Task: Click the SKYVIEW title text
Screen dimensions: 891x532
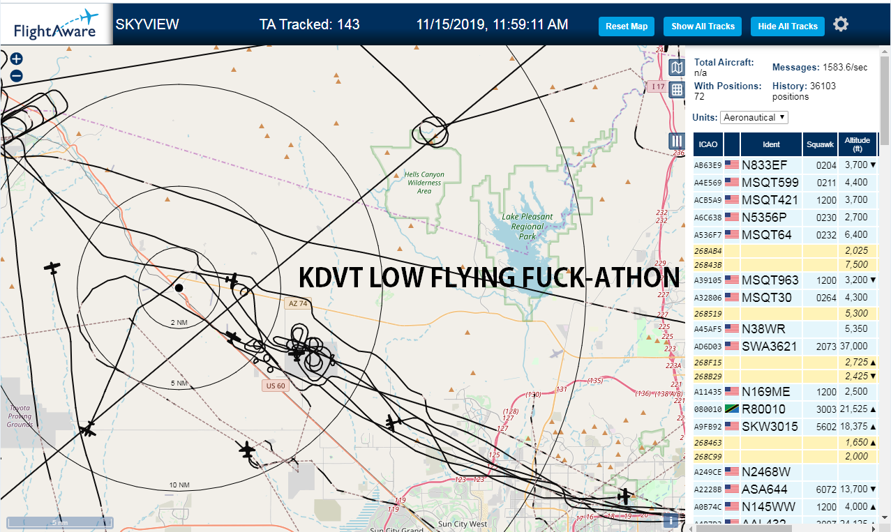Action: [x=147, y=24]
